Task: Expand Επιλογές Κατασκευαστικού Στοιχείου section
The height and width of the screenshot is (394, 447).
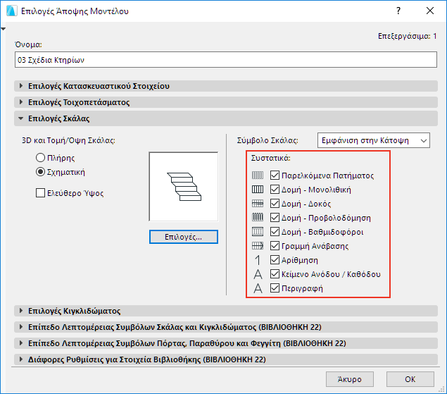Action: coord(226,86)
